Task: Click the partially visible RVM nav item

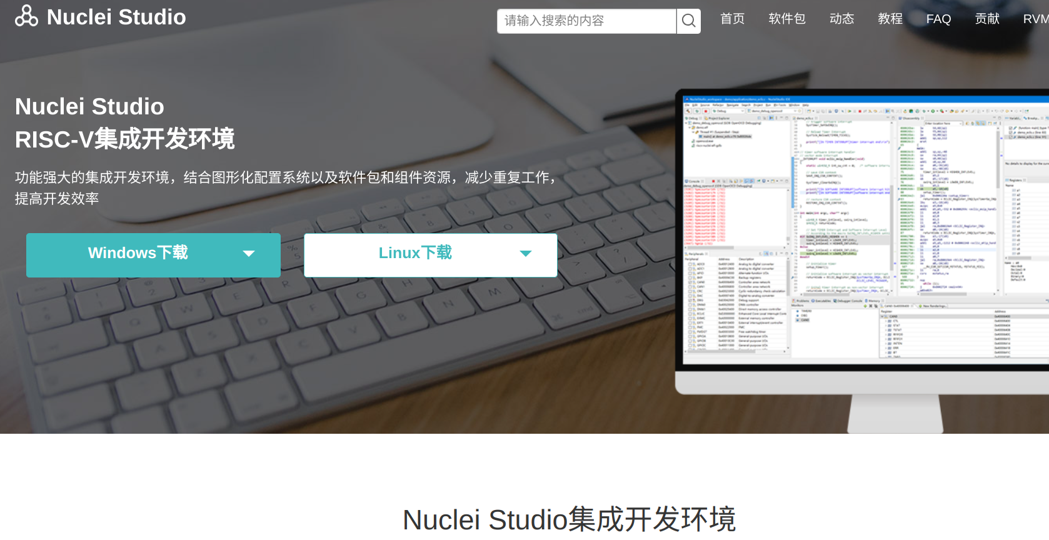Action: click(1035, 19)
